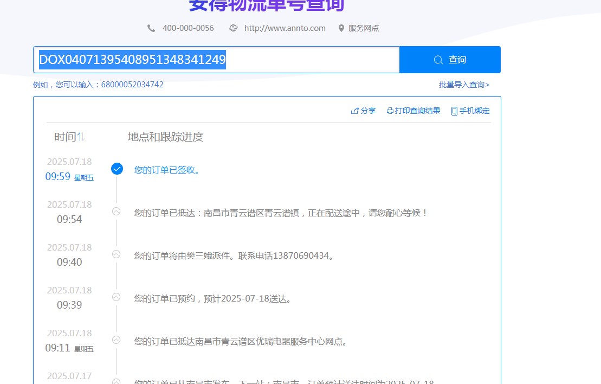Image resolution: width=601 pixels, height=384 pixels.
Task: Click the timeline node at 09:39
Action: pyautogui.click(x=116, y=297)
